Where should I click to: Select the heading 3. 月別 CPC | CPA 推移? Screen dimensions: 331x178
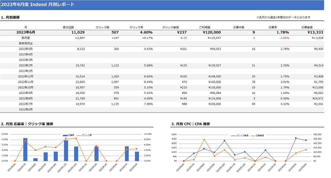[x=190, y=124]
